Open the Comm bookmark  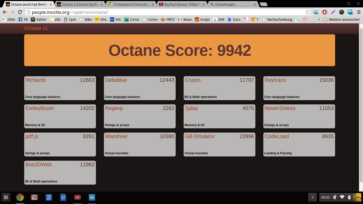pyautogui.click(x=150, y=19)
